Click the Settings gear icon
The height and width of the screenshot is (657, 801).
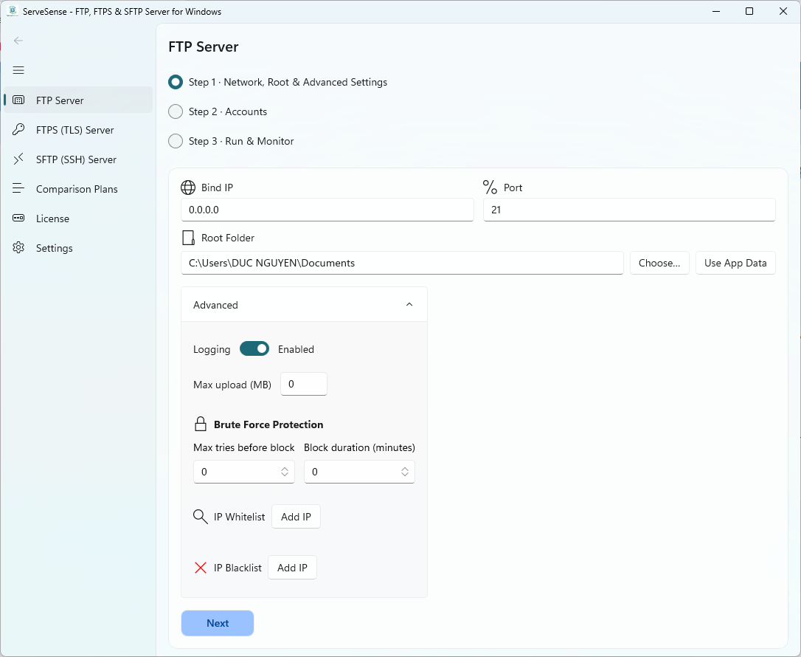pos(18,248)
